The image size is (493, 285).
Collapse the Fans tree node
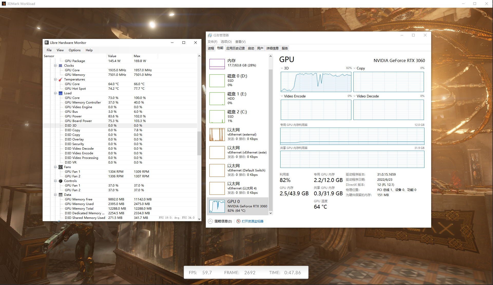55,167
